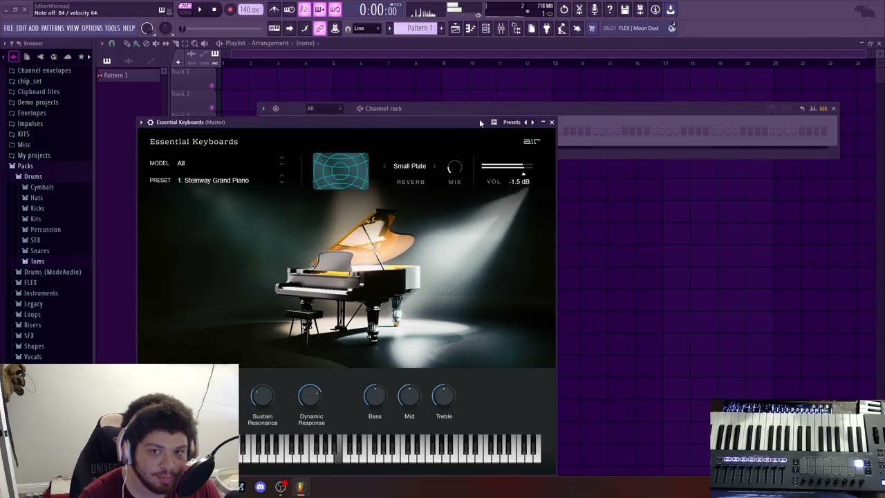The height and width of the screenshot is (498, 885).
Task: Adjust the master volume knob
Action: [x=147, y=28]
